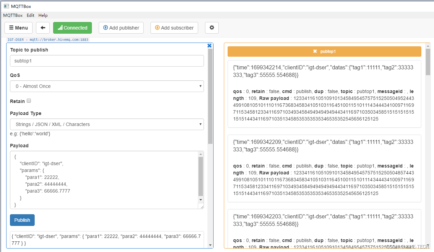Click the broker URL label IGT-DSER
Screen dimensions: 434x252
point(48,40)
